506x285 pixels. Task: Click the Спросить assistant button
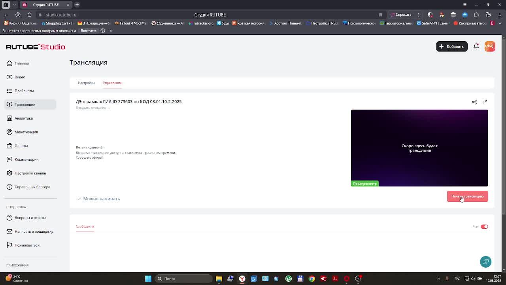[x=401, y=15]
